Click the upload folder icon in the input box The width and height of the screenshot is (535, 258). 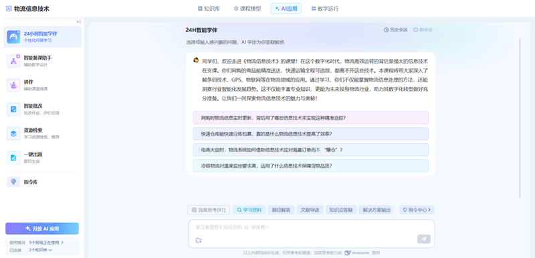[x=199, y=240]
